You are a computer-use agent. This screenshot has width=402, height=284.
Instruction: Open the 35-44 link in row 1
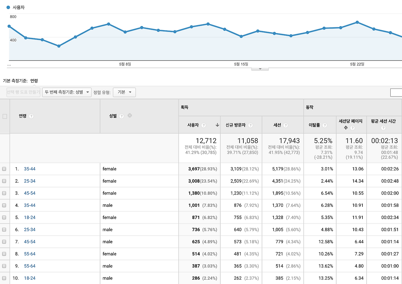click(30, 169)
